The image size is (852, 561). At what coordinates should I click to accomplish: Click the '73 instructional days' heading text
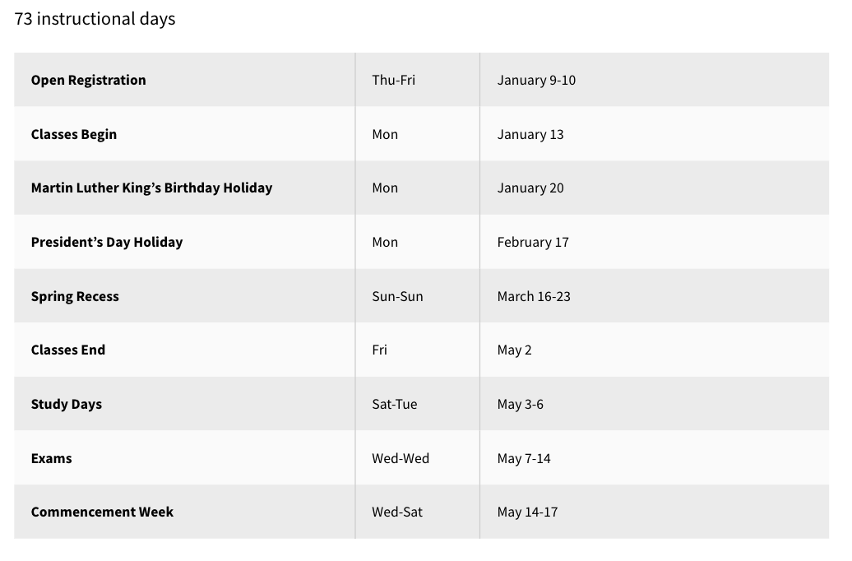[95, 19]
